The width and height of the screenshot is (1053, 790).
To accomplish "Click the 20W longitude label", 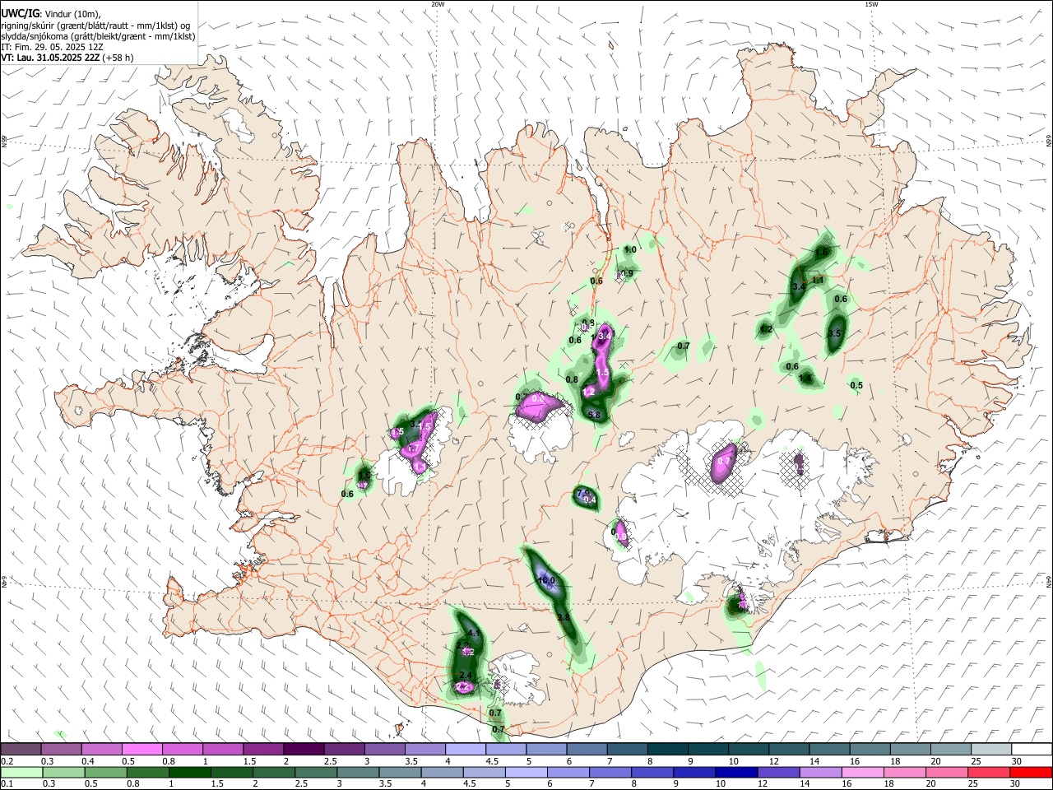I will [x=438, y=4].
